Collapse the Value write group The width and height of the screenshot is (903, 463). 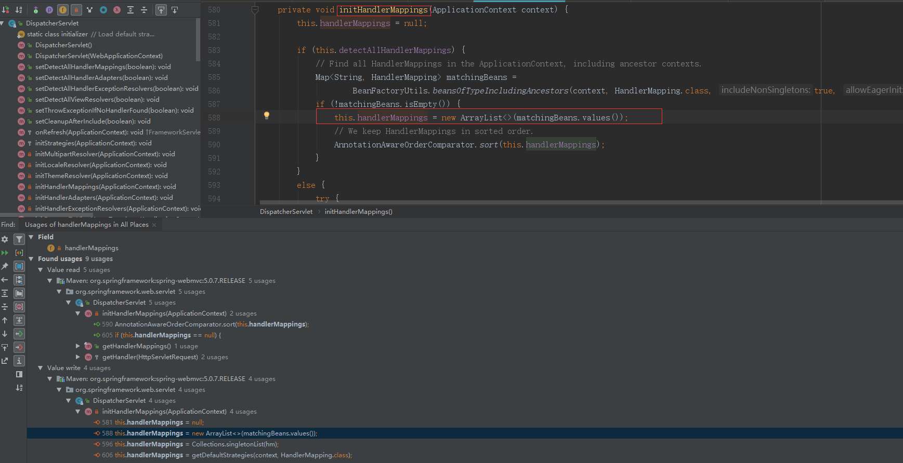[x=41, y=368]
